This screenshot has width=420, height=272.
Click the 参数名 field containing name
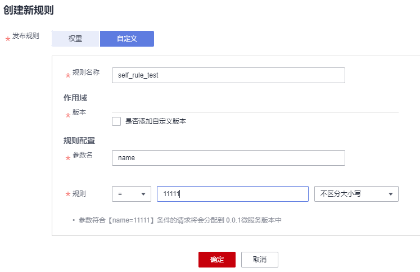pyautogui.click(x=228, y=158)
